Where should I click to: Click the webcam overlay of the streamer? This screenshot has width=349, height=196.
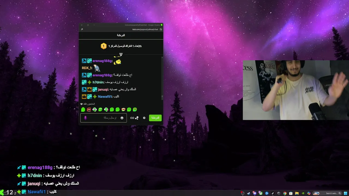pos(296,90)
